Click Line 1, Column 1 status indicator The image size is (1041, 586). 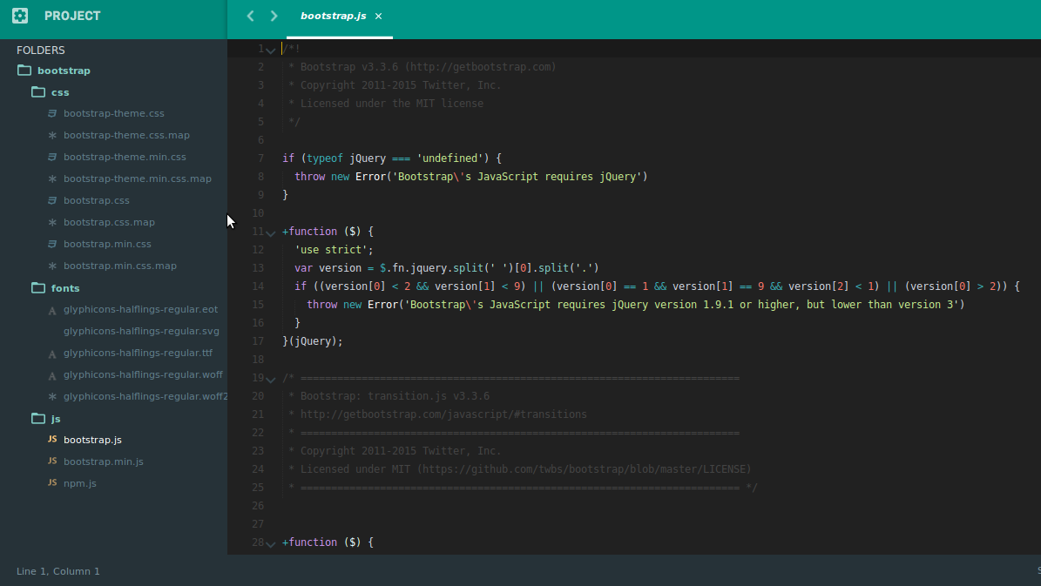(x=57, y=571)
